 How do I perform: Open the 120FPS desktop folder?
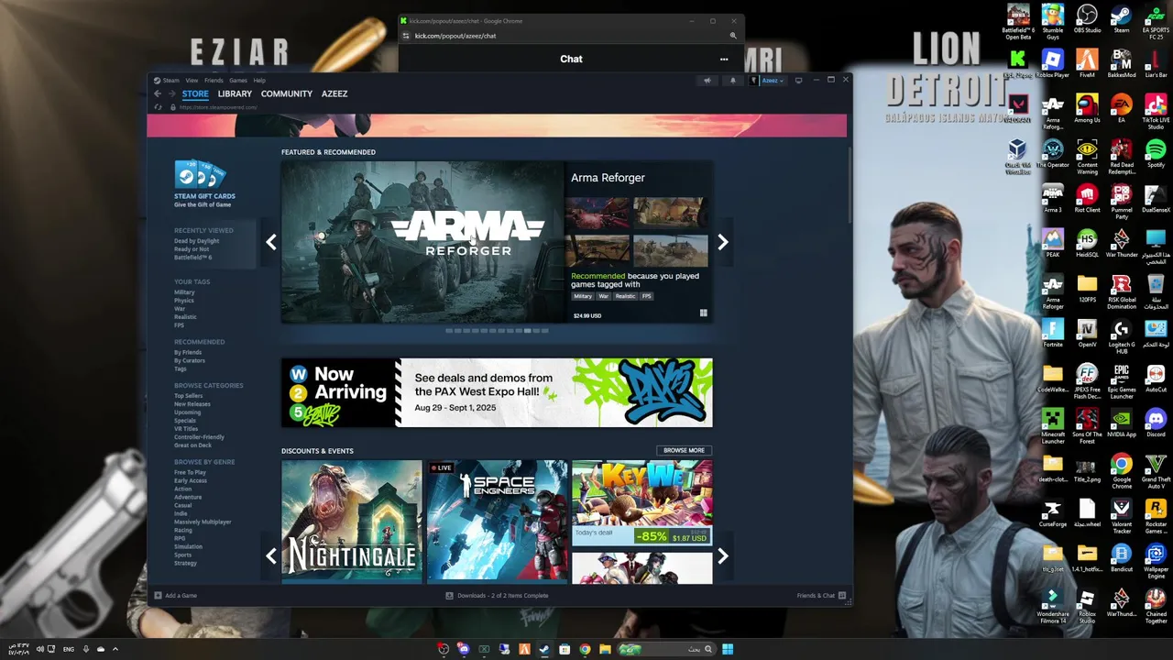coord(1087,290)
